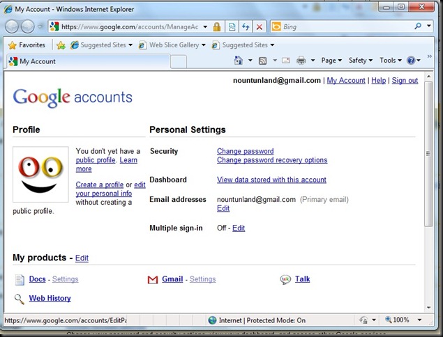Image resolution: width=443 pixels, height=337 pixels.
Task: Click the Print icon in command bar
Action: coord(301,61)
